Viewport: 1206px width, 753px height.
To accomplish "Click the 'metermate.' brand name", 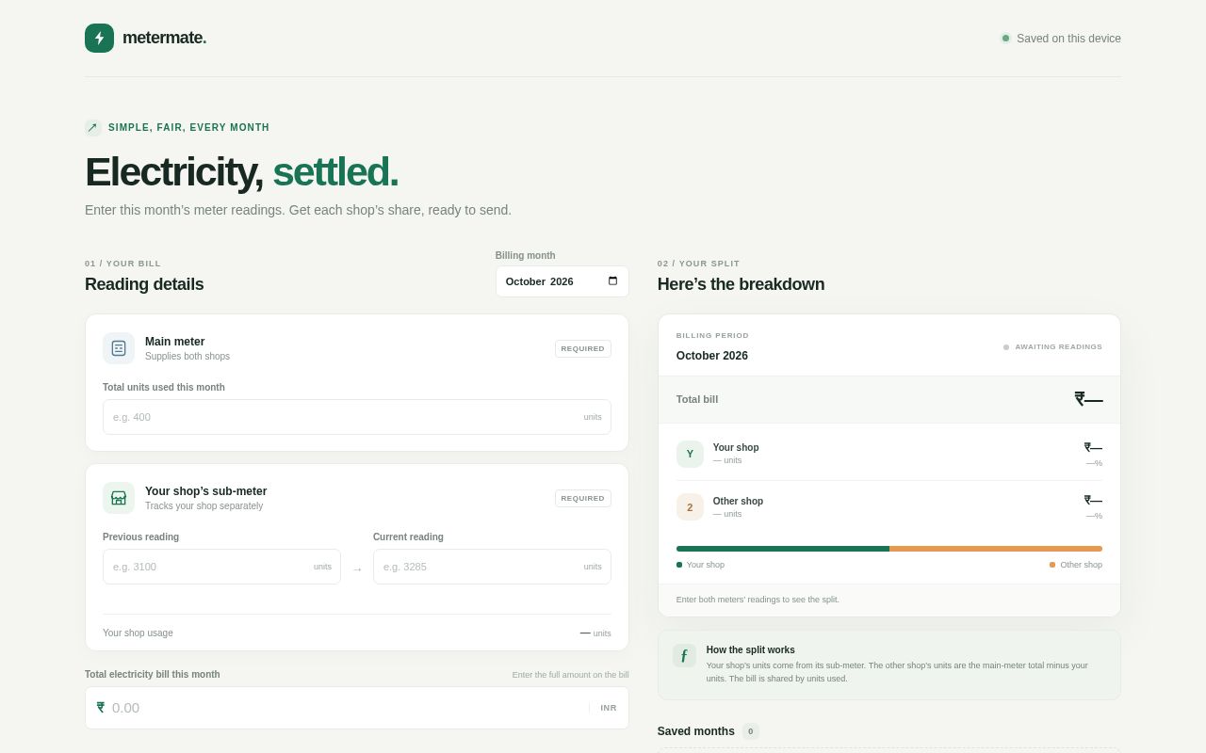I will click(164, 38).
